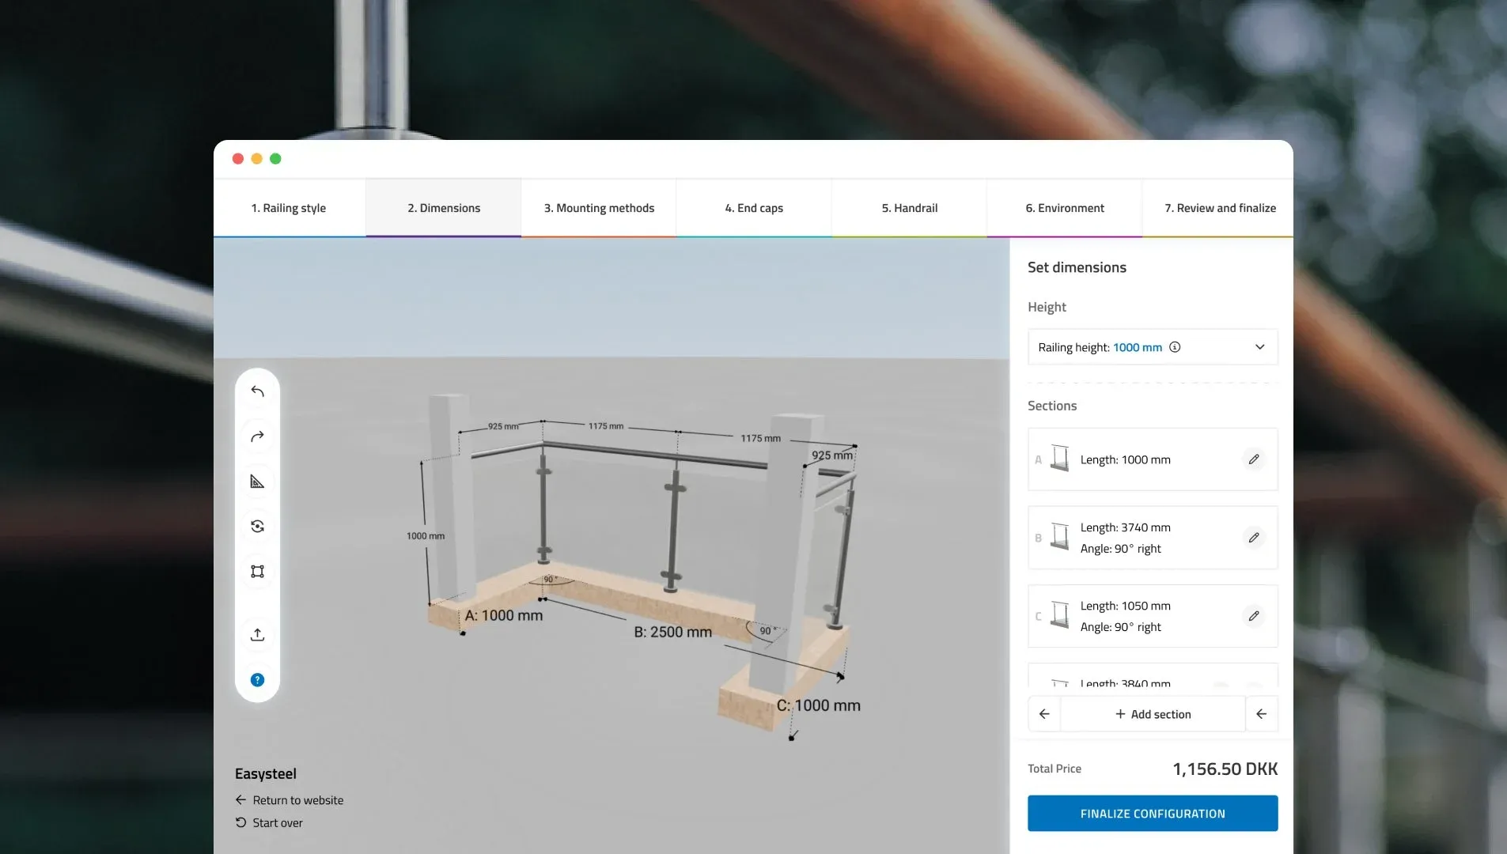Click the info icon beside railing height

point(1175,347)
